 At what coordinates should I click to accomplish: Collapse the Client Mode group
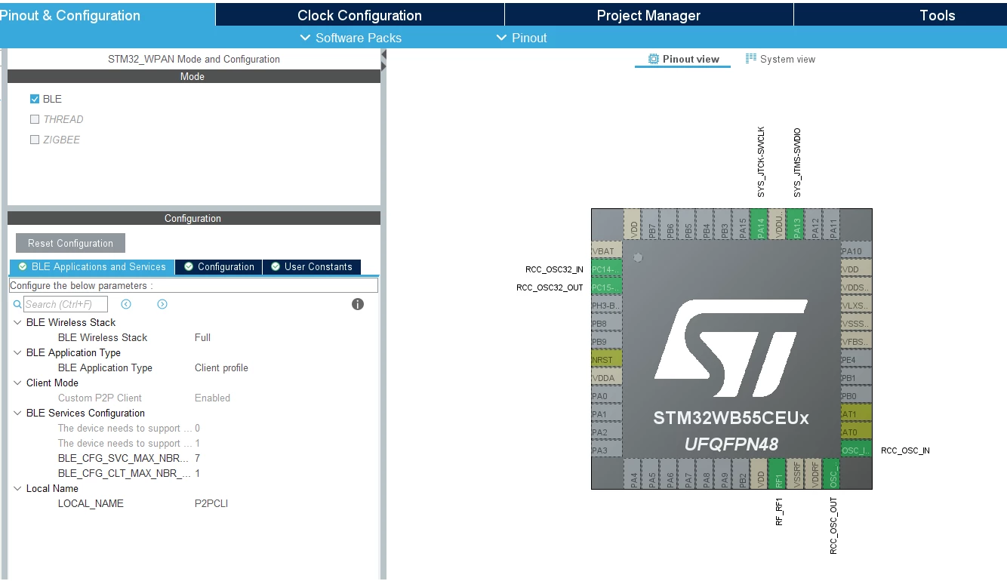pos(18,383)
